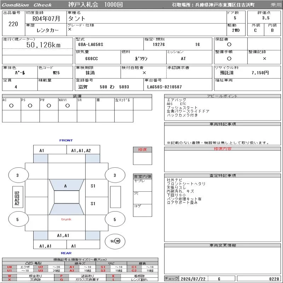Click the 有/無 spare tire circle
The width and height of the screenshot is (283, 283).
pyautogui.click(x=115, y=241)
